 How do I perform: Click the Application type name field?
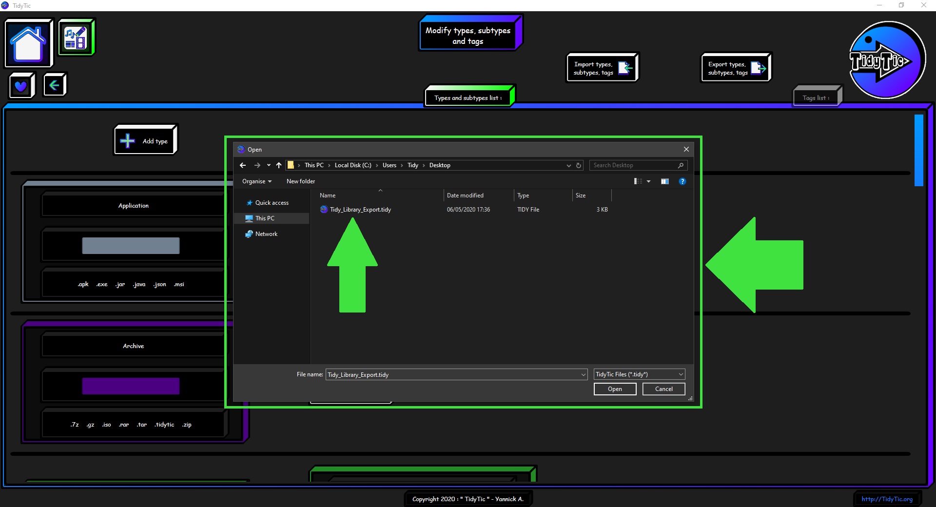(x=133, y=205)
